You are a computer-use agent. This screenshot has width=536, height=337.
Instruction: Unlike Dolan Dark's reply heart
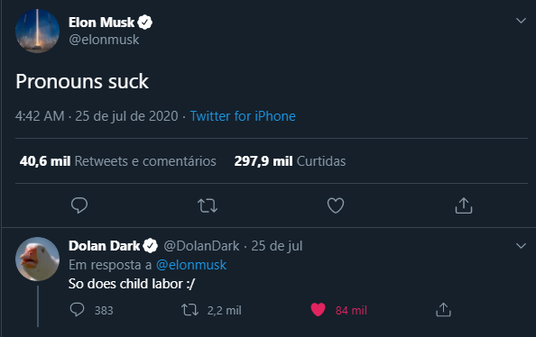318,310
